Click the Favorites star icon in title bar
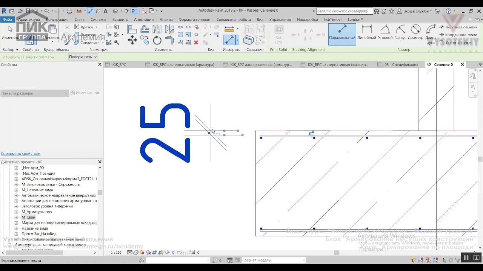Image resolution: width=483 pixels, height=271 pixels. tap(391, 11)
